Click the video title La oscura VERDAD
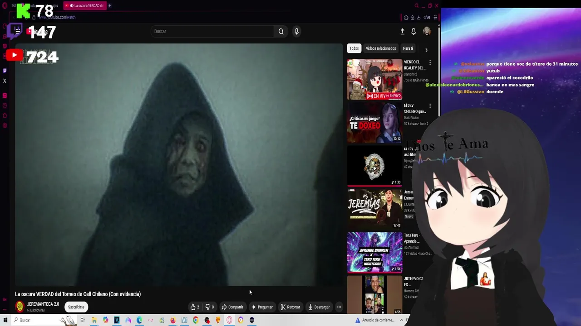 (78, 294)
